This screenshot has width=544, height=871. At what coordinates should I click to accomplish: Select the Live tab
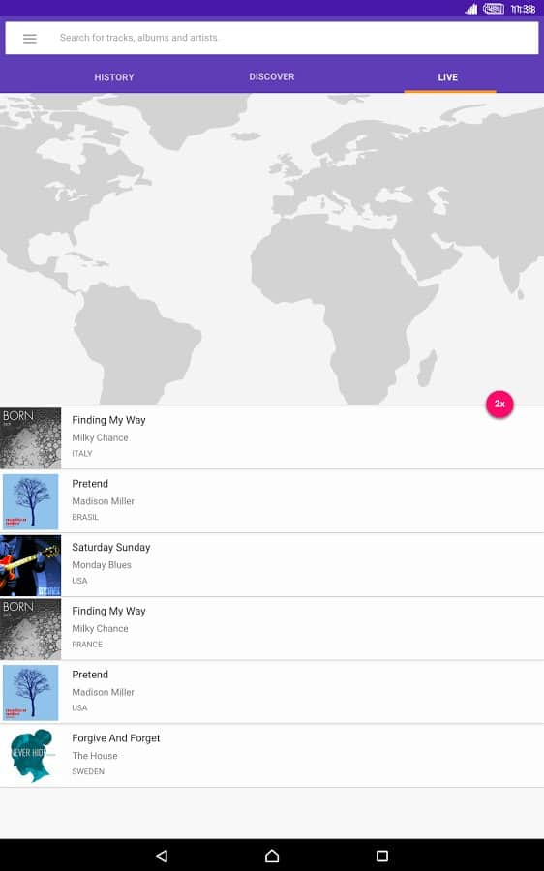coord(448,77)
